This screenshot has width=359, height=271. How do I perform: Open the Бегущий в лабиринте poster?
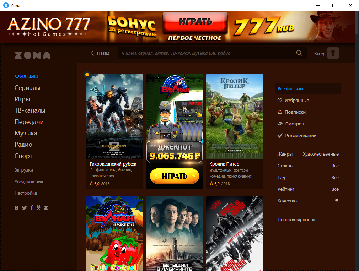point(175,233)
